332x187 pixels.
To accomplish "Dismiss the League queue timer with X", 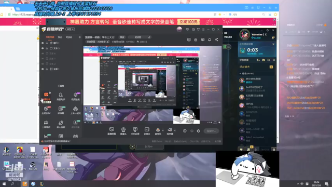I will tap(273, 44).
